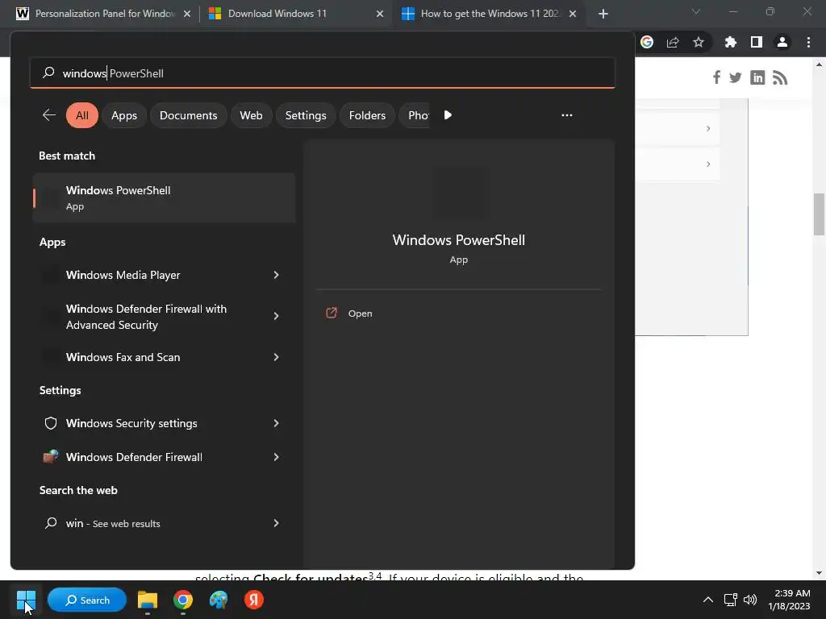This screenshot has height=619, width=826.
Task: Focus the windows PowerShell search field
Action: [x=323, y=73]
